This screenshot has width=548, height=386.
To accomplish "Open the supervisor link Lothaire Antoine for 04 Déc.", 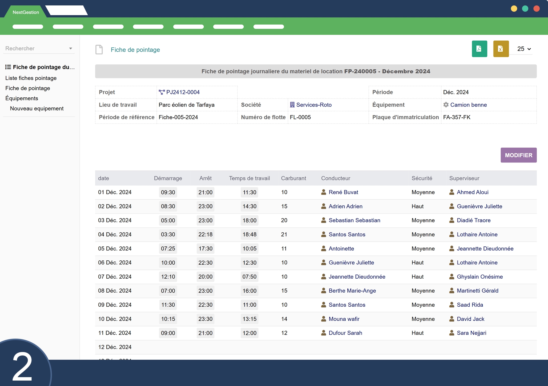I will (477, 234).
